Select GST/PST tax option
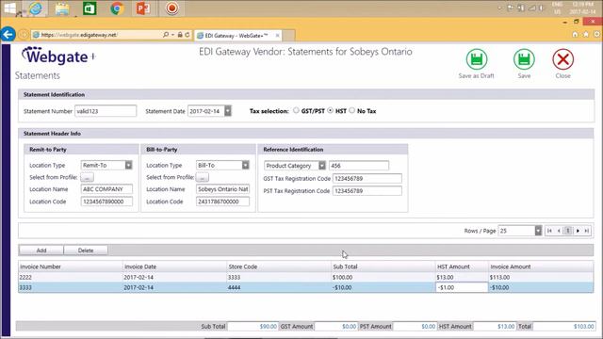Screen dimensions: 603x339 296,110
